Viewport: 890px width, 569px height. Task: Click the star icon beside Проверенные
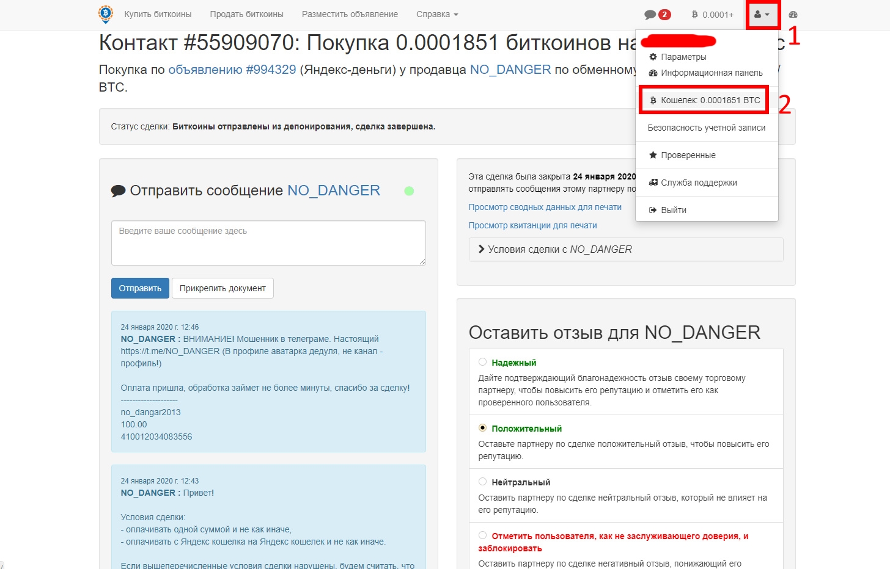653,155
